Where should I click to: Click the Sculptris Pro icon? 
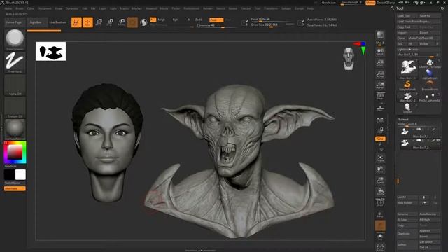click(143, 22)
